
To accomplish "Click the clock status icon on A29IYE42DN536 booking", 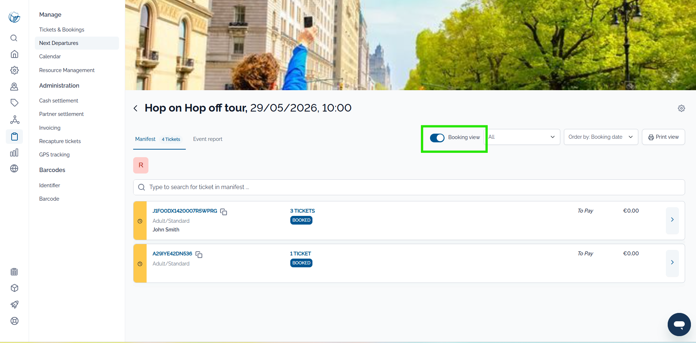I will click(x=140, y=264).
